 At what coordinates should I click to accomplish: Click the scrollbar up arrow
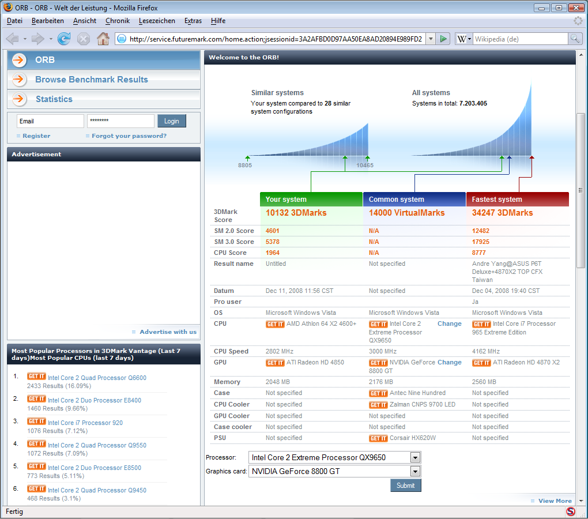coord(581,55)
